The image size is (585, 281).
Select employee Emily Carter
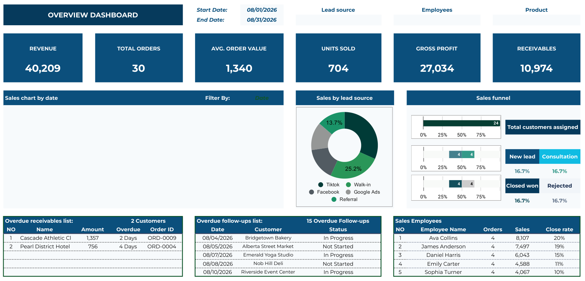pos(443,264)
